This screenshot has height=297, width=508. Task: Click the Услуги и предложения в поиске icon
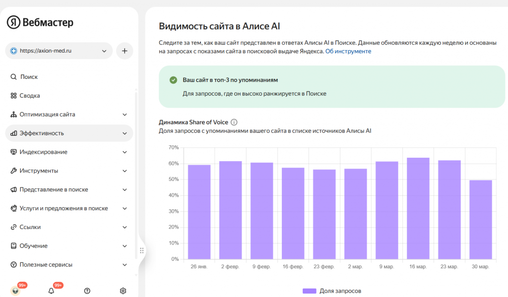coord(13,208)
